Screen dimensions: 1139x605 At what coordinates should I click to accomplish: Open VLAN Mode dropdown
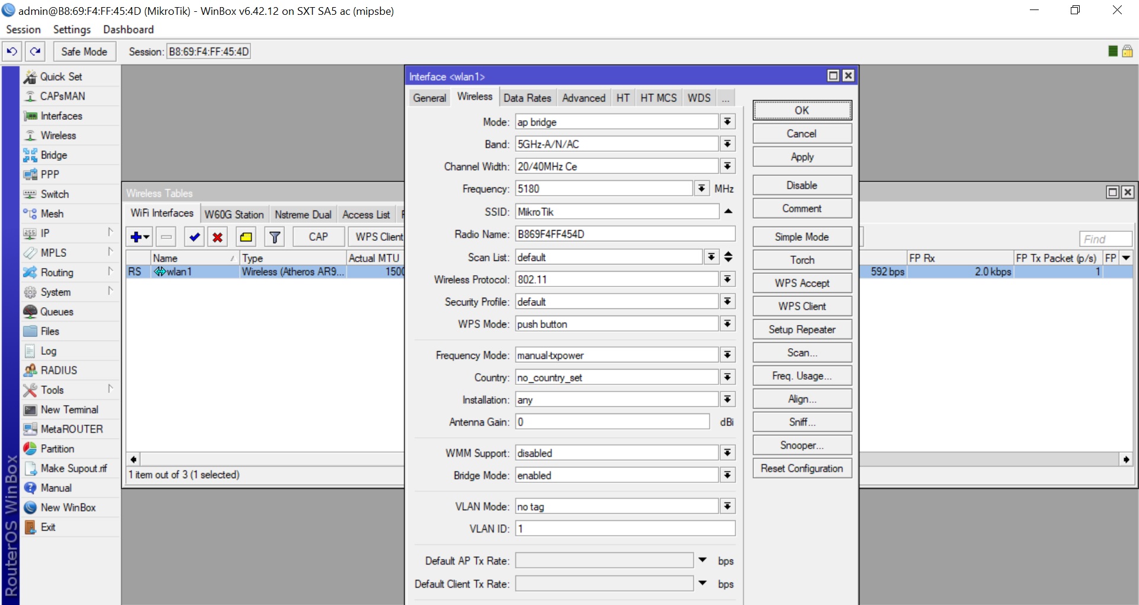[727, 506]
